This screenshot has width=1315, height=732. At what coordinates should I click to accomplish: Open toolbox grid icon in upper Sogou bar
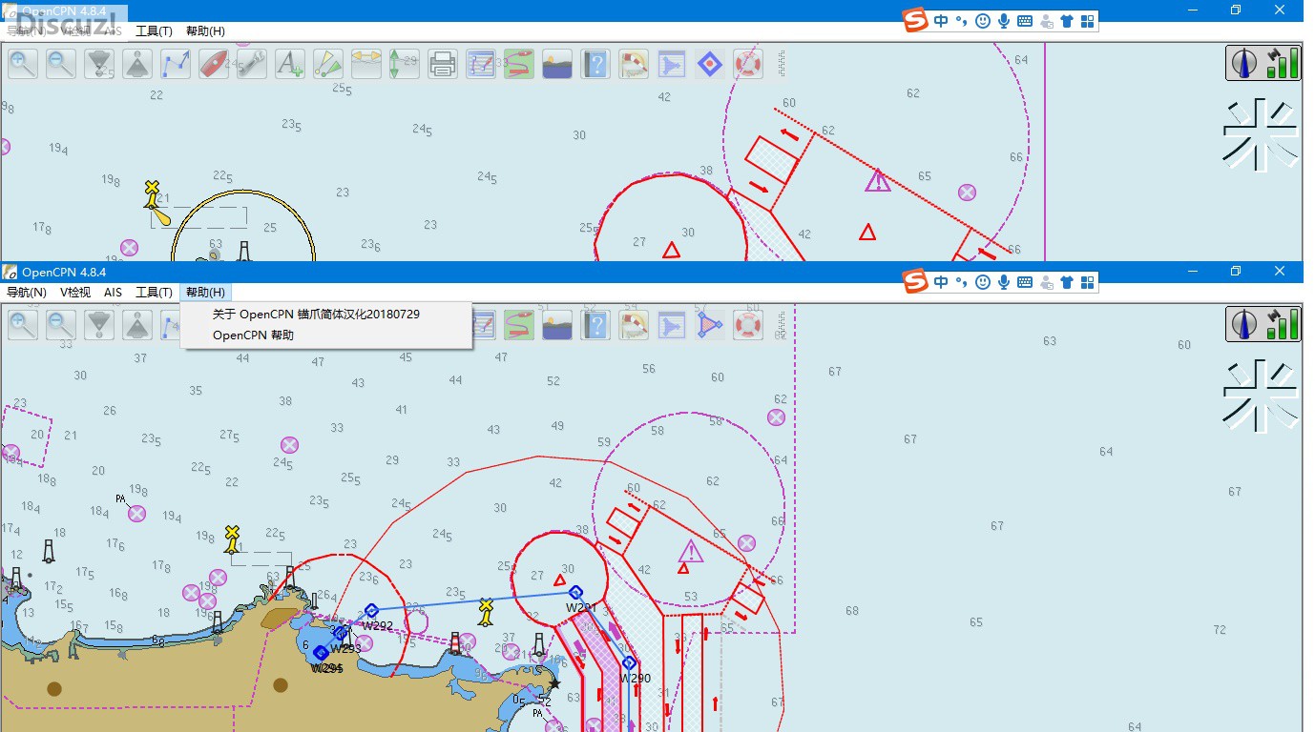pyautogui.click(x=1087, y=20)
